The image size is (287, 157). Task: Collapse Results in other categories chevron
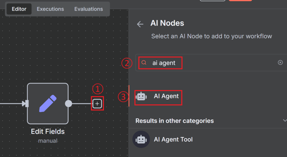pyautogui.click(x=284, y=121)
